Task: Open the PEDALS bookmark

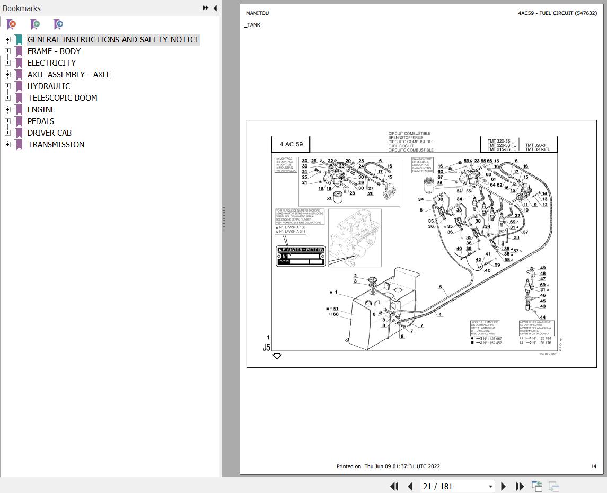Action: tap(41, 121)
